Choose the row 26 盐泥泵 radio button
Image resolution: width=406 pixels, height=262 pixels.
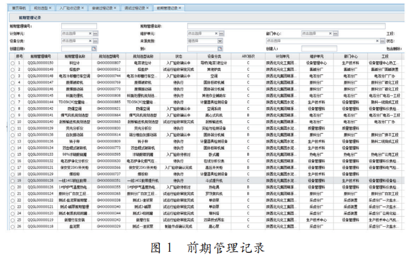point(14,226)
